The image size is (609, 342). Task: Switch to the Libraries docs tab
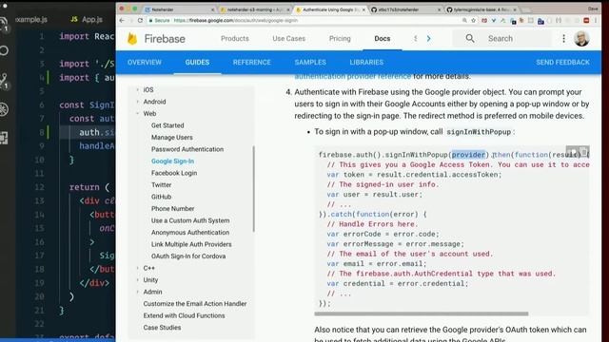(366, 63)
